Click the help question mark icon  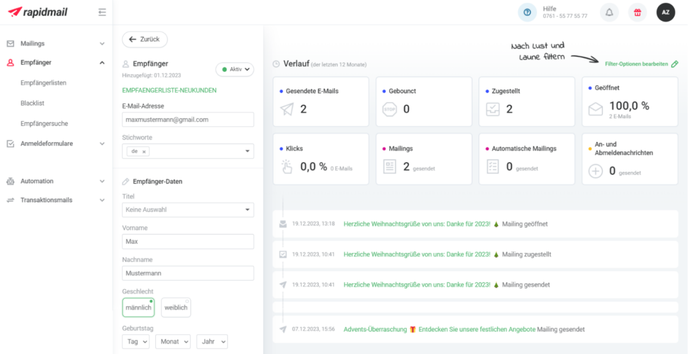[527, 13]
